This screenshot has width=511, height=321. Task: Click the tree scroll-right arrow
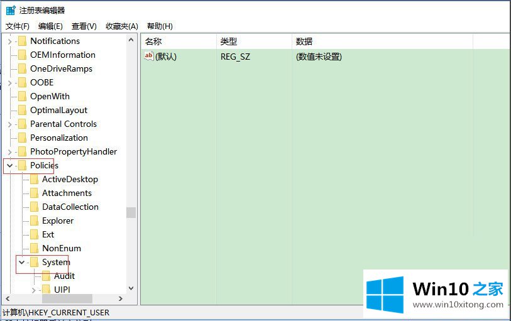121,298
